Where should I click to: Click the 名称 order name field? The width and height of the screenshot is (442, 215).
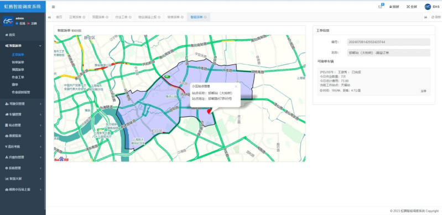click(x=388, y=52)
